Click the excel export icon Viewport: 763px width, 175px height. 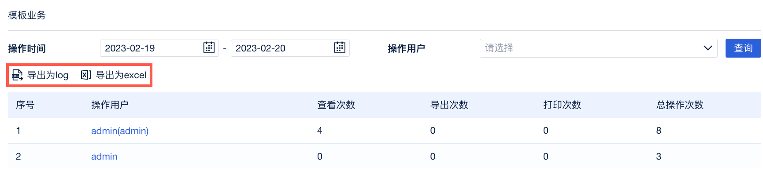click(86, 75)
